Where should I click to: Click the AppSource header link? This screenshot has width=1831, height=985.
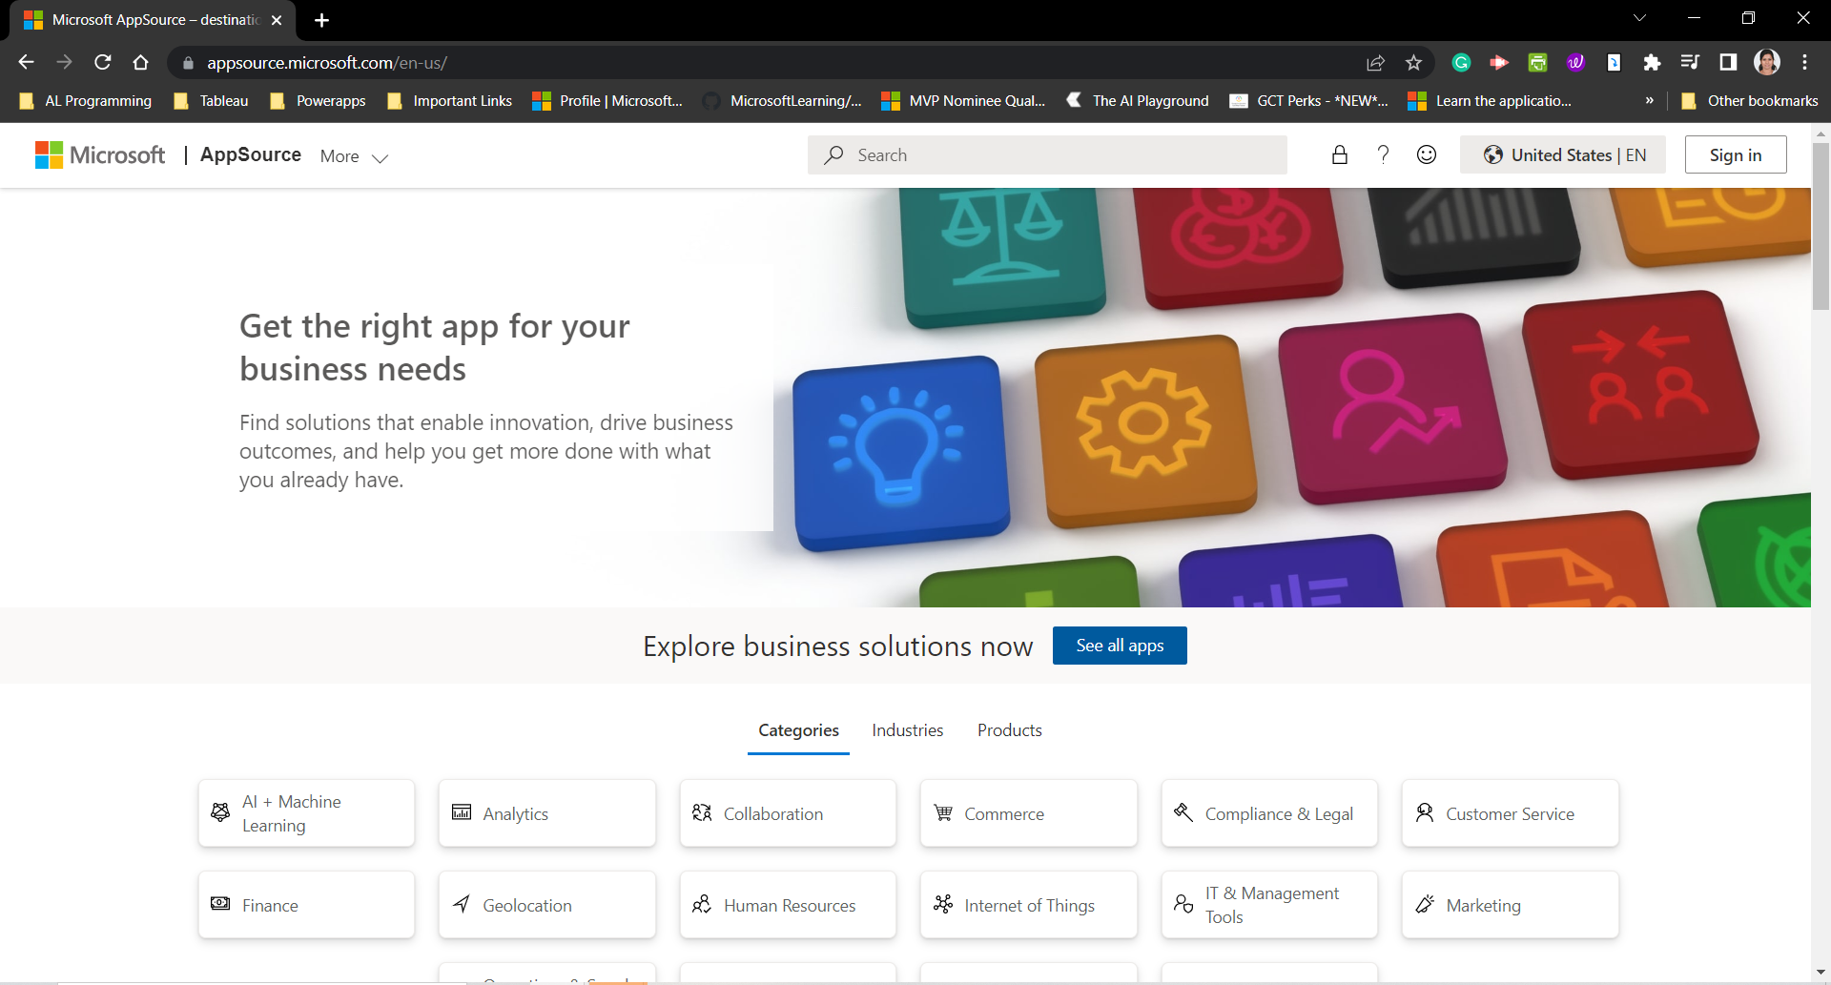251,154
